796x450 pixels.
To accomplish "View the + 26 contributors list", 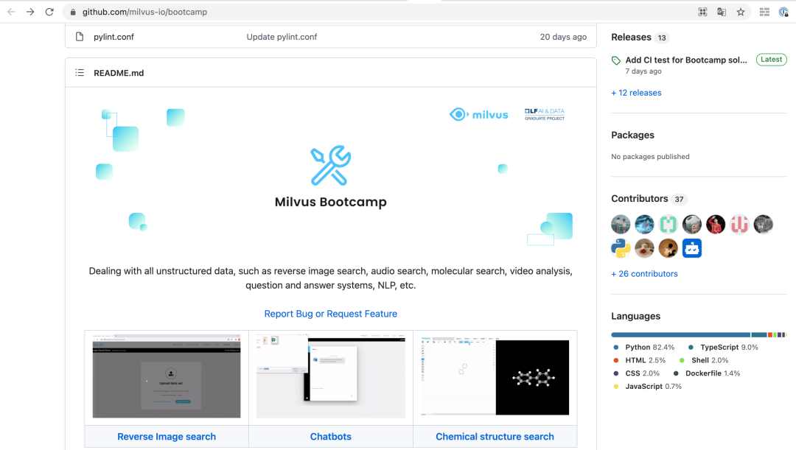I will coord(644,273).
